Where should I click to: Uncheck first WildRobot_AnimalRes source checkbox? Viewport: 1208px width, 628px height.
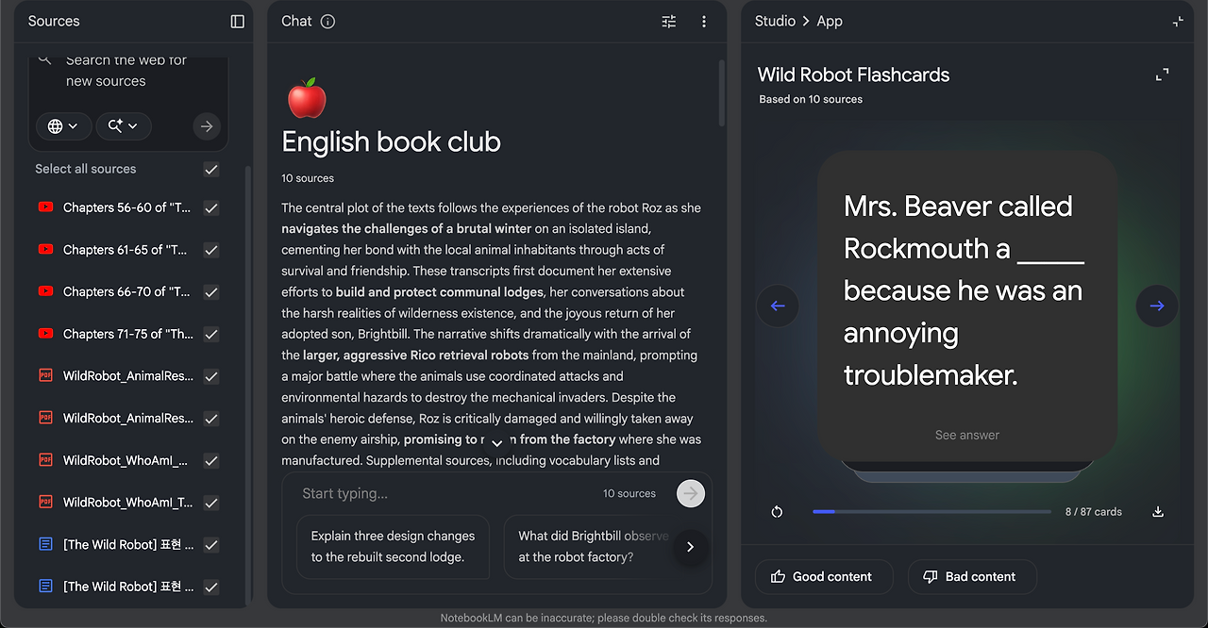211,376
